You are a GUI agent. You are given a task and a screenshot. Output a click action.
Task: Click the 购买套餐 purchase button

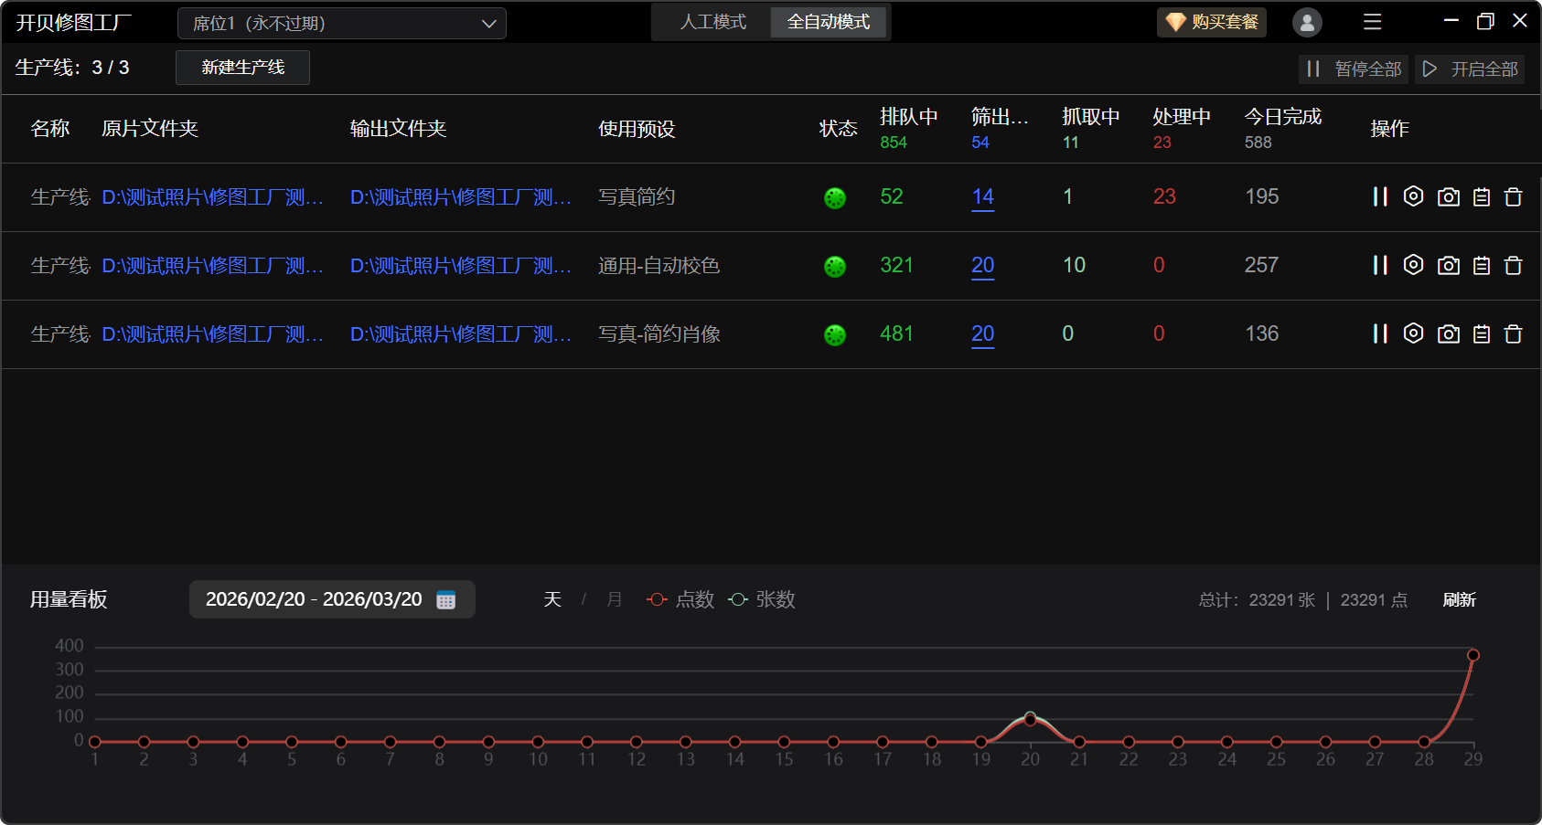click(1212, 22)
